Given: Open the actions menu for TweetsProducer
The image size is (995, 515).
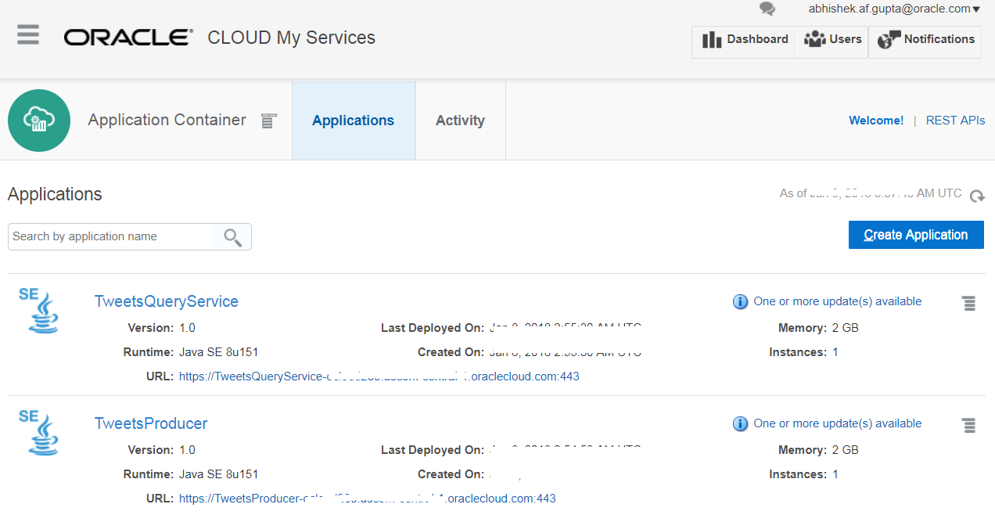Looking at the screenshot, I should click(968, 425).
